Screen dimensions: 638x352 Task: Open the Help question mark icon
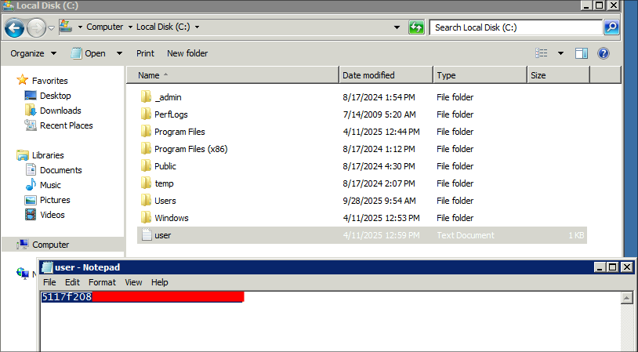point(604,53)
